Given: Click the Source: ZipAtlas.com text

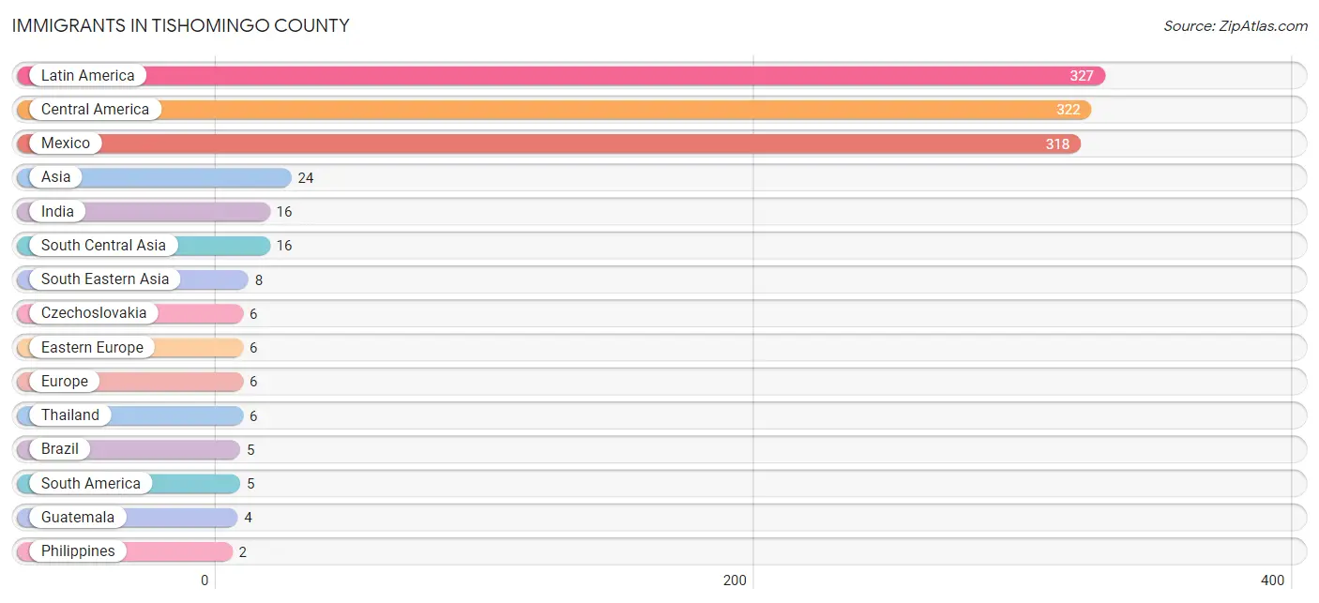Looking at the screenshot, I should pyautogui.click(x=1236, y=26).
